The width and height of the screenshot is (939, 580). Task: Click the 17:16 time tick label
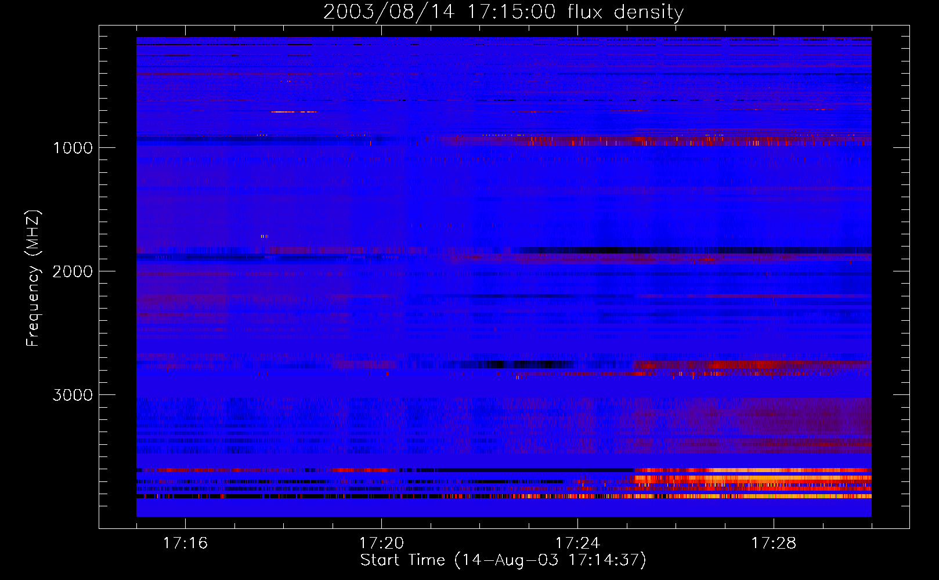coord(185,543)
